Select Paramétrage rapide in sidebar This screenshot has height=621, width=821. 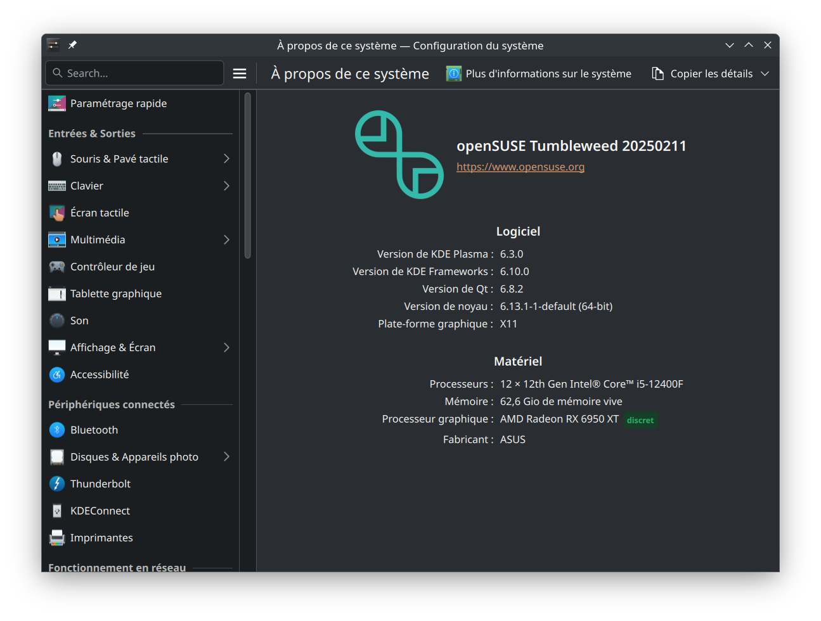click(x=140, y=103)
